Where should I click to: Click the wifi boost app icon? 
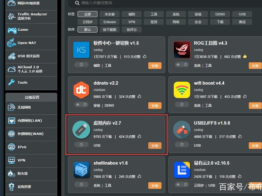tap(182, 90)
